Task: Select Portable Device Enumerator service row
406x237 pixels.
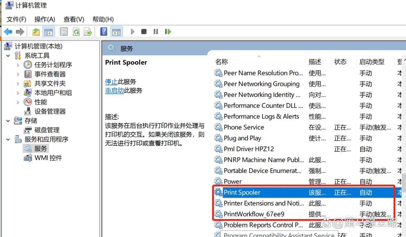Action: [x=308, y=171]
